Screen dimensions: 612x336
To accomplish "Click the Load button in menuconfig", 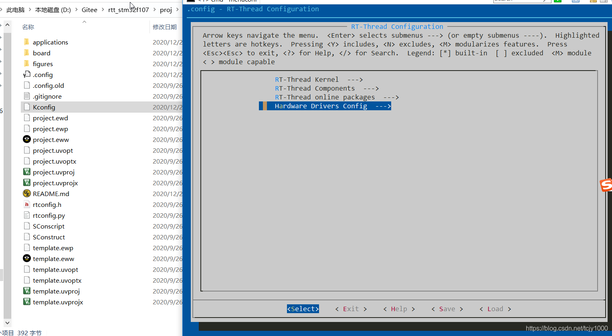I will point(495,309).
